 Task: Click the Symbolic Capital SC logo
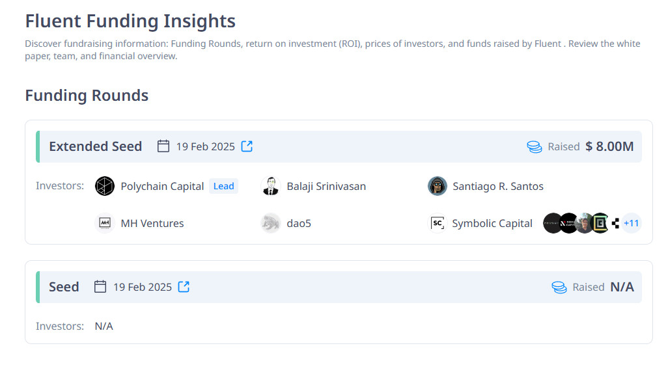click(437, 223)
